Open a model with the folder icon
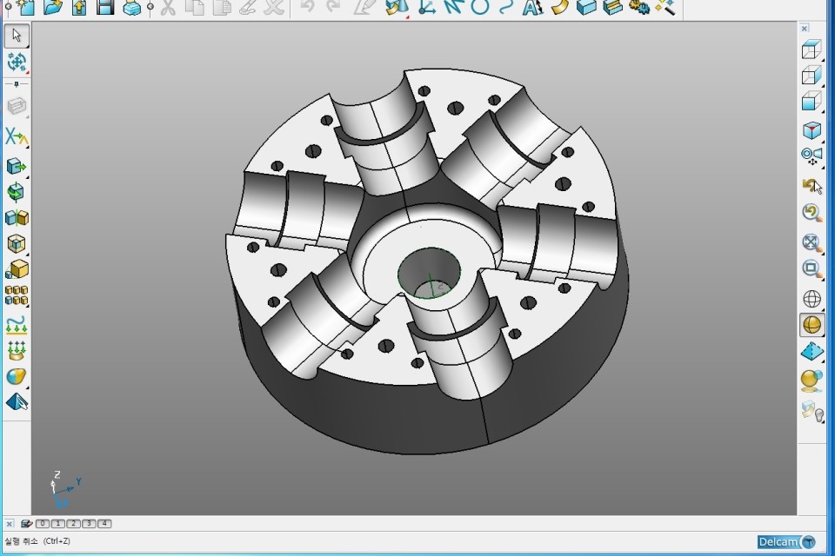The image size is (835, 556). pyautogui.click(x=53, y=7)
